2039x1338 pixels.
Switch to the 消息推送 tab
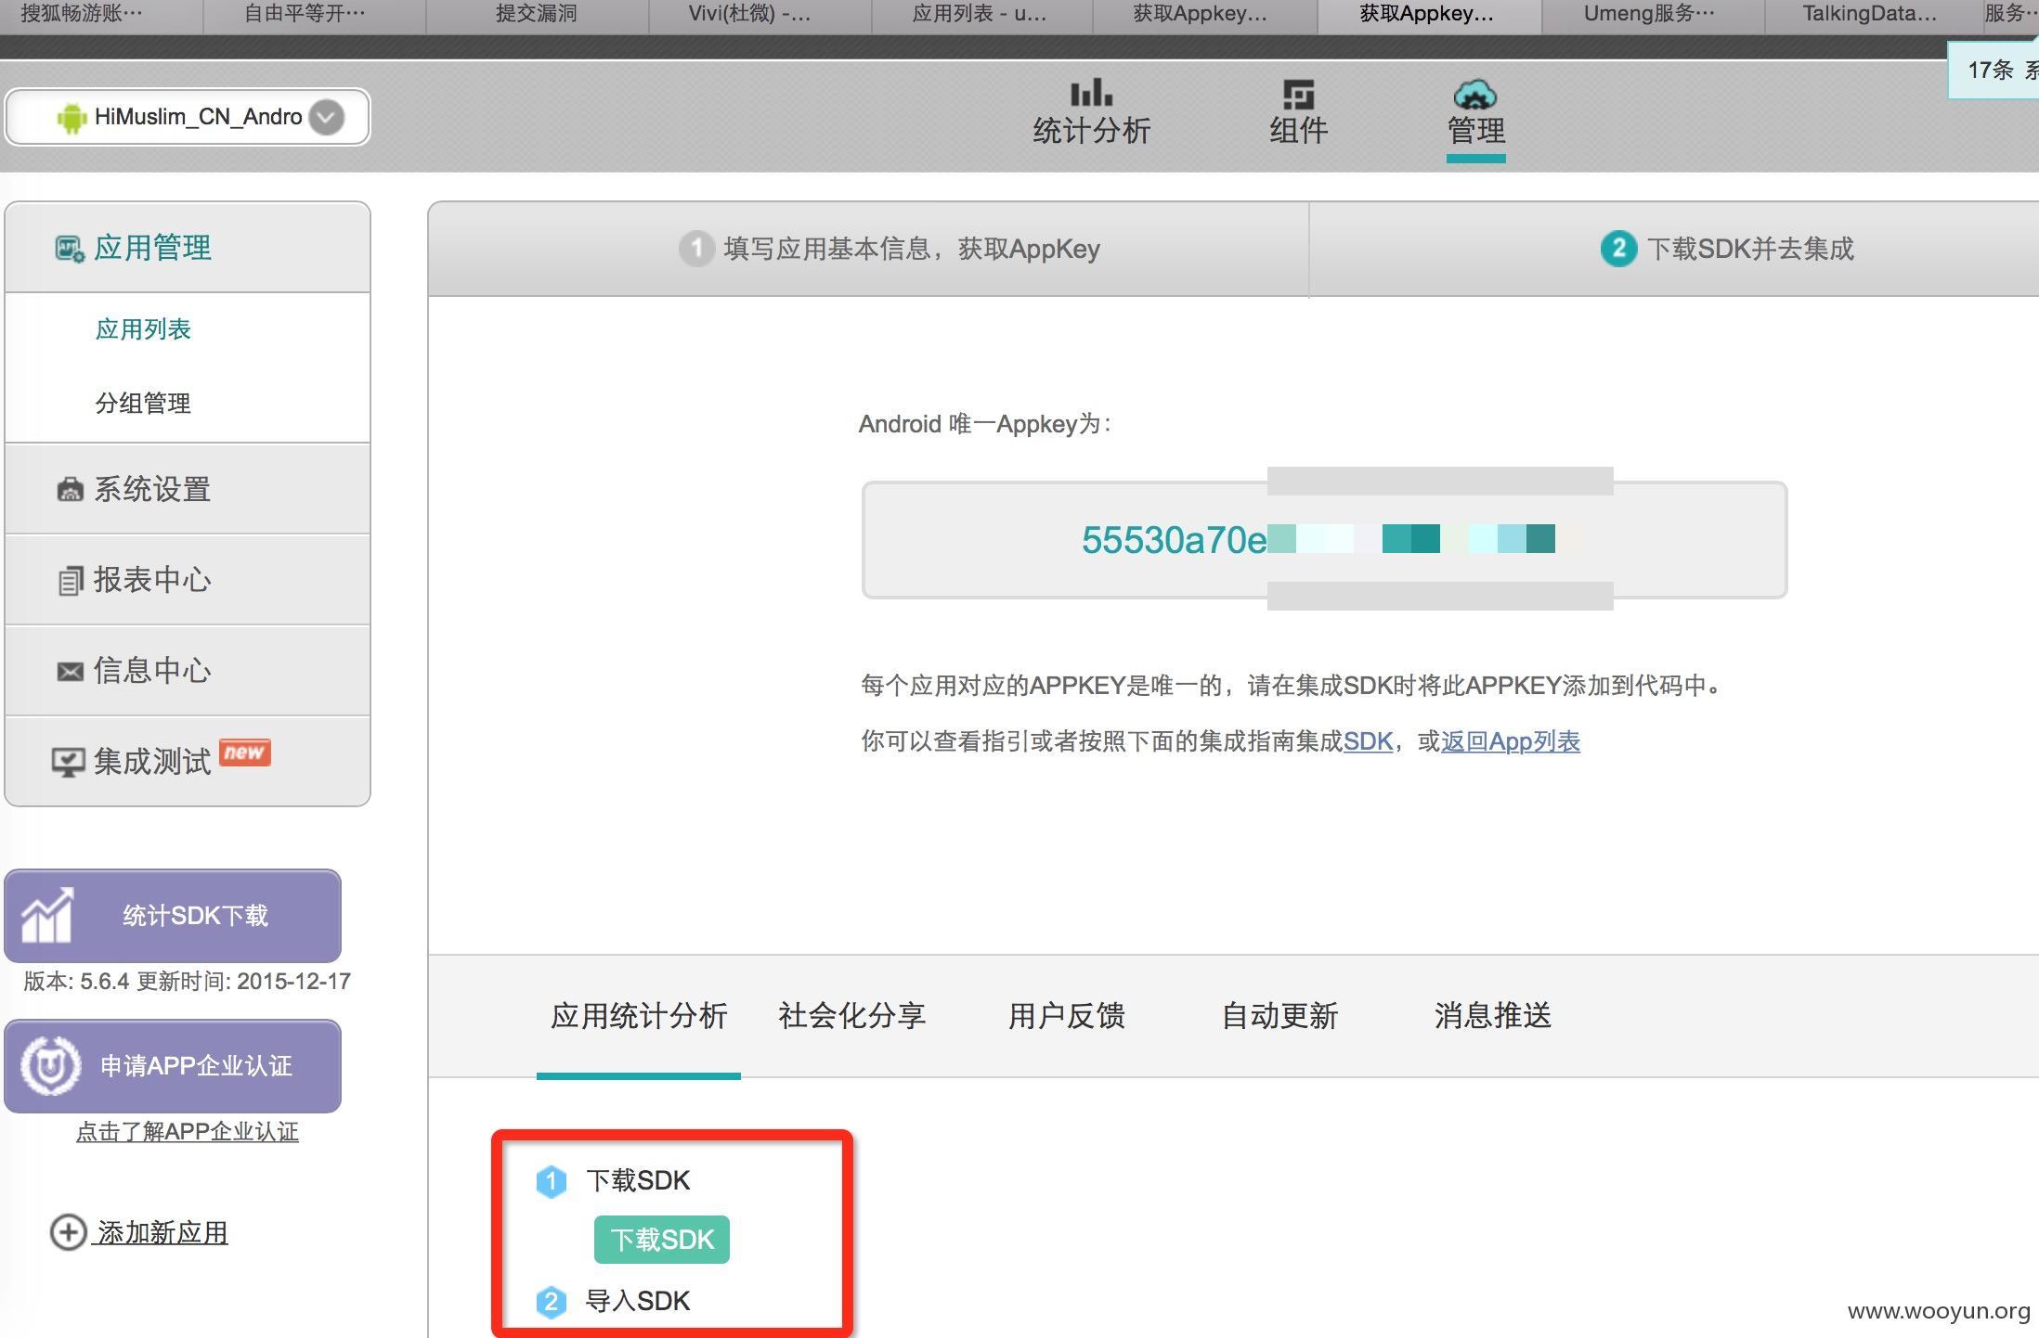click(x=1492, y=1016)
